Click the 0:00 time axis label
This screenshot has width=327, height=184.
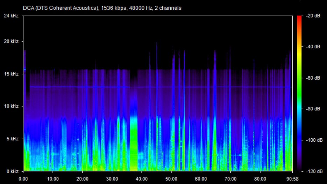click(23, 179)
